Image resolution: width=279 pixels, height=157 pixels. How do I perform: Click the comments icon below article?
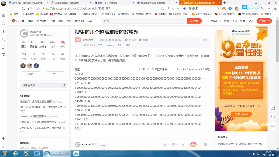tap(174, 144)
